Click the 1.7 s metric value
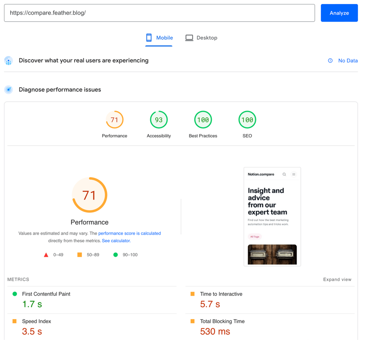 click(32, 304)
